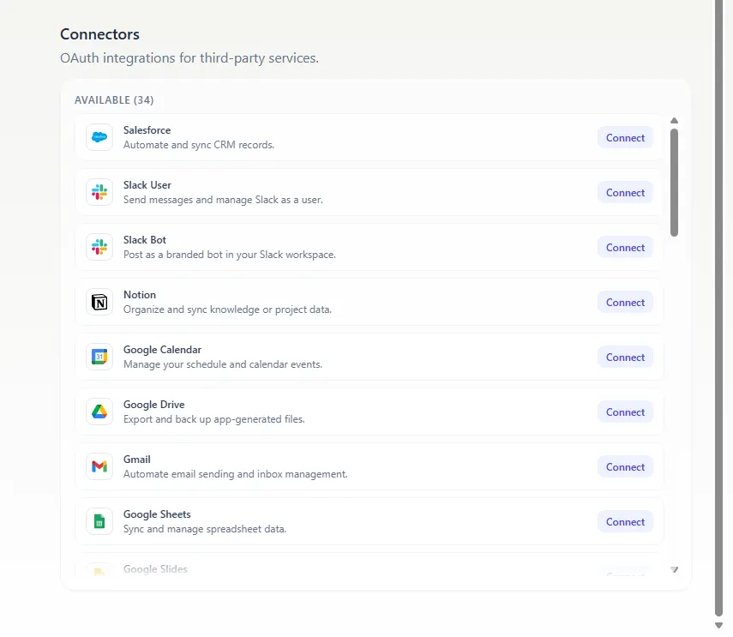The width and height of the screenshot is (733, 637).
Task: Click the list scroll-down arrow
Action: [674, 569]
